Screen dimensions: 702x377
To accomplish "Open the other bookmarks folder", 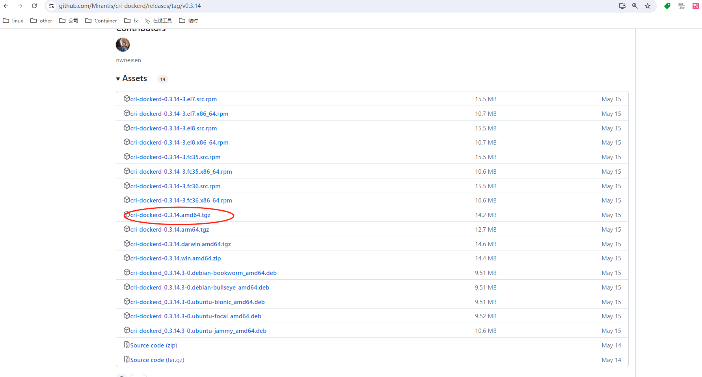I will coord(41,20).
